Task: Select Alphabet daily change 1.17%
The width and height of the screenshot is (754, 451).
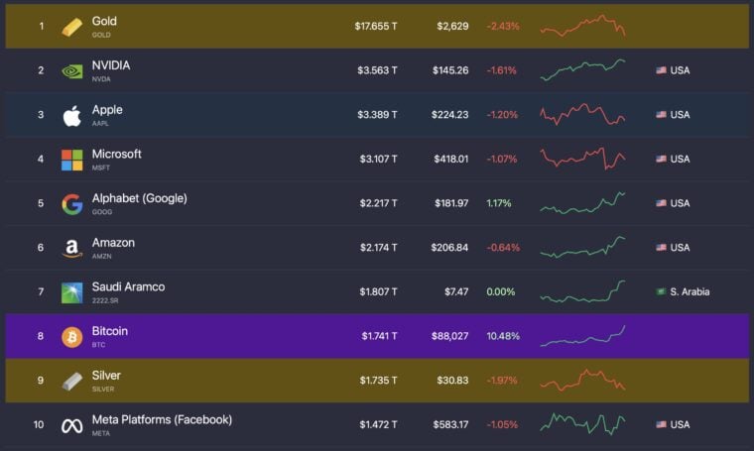Action: [499, 203]
